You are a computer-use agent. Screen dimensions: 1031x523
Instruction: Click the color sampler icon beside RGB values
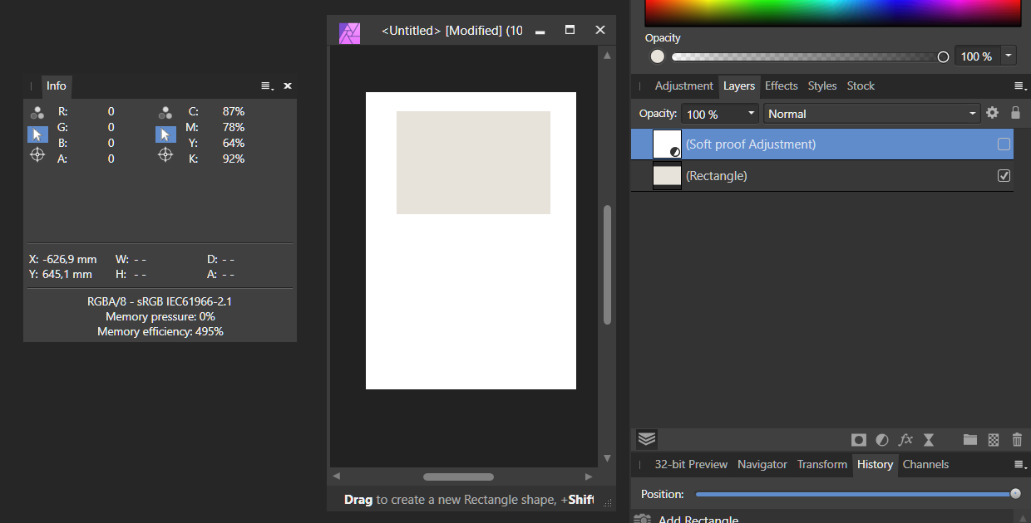tap(37, 110)
